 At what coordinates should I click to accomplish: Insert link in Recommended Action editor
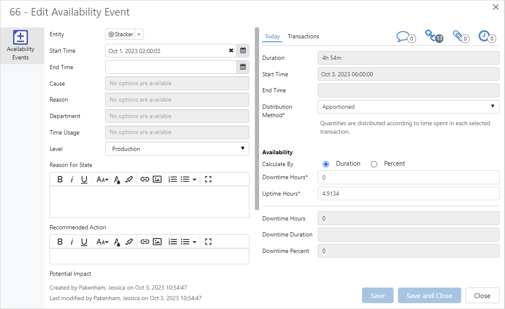pos(145,242)
